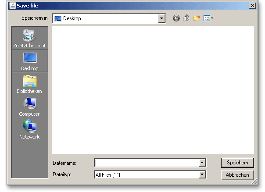Click the Save file title bar text
Screen dimensions: 265x192
point(27,5)
